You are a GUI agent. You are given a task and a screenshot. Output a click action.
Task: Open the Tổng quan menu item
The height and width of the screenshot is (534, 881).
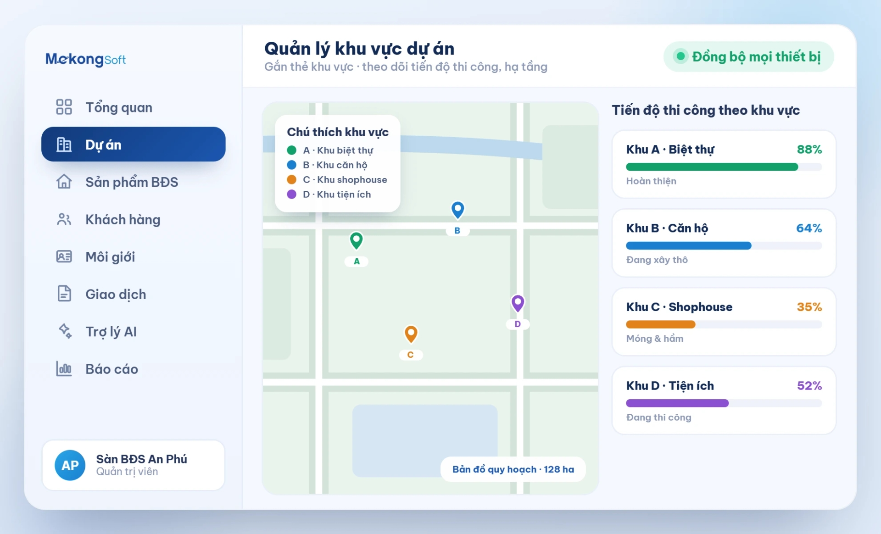133,107
